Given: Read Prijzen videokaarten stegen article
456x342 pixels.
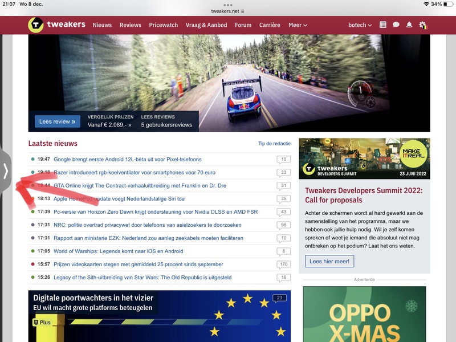Looking at the screenshot, I should coord(139,264).
